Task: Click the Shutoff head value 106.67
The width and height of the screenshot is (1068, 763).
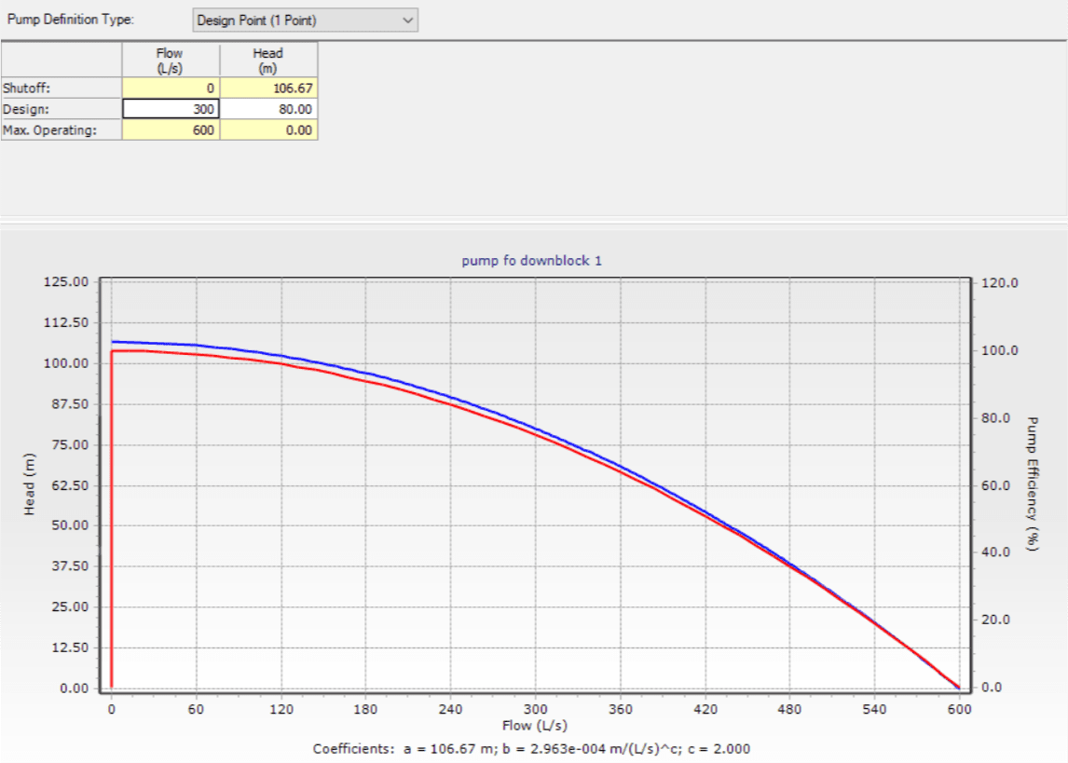Action: 268,88
